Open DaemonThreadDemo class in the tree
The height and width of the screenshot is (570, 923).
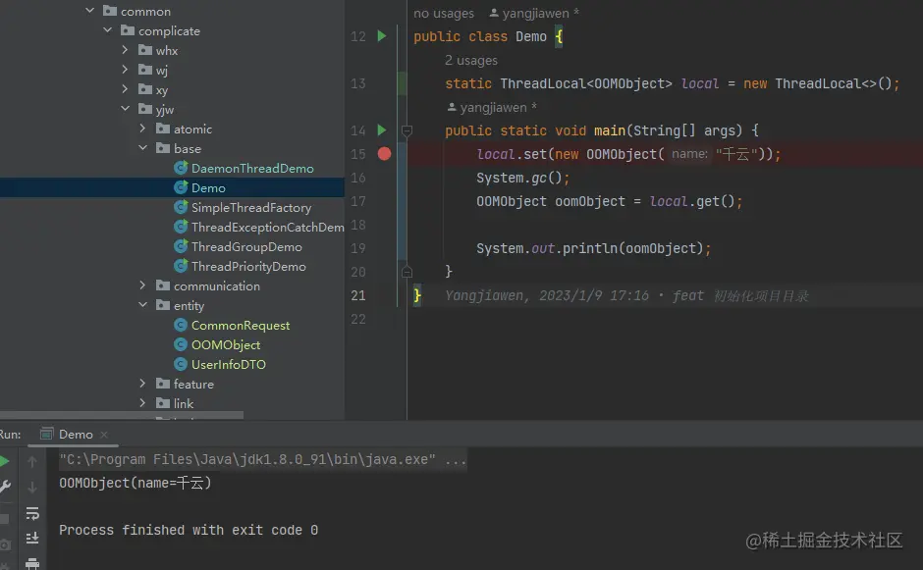point(252,168)
